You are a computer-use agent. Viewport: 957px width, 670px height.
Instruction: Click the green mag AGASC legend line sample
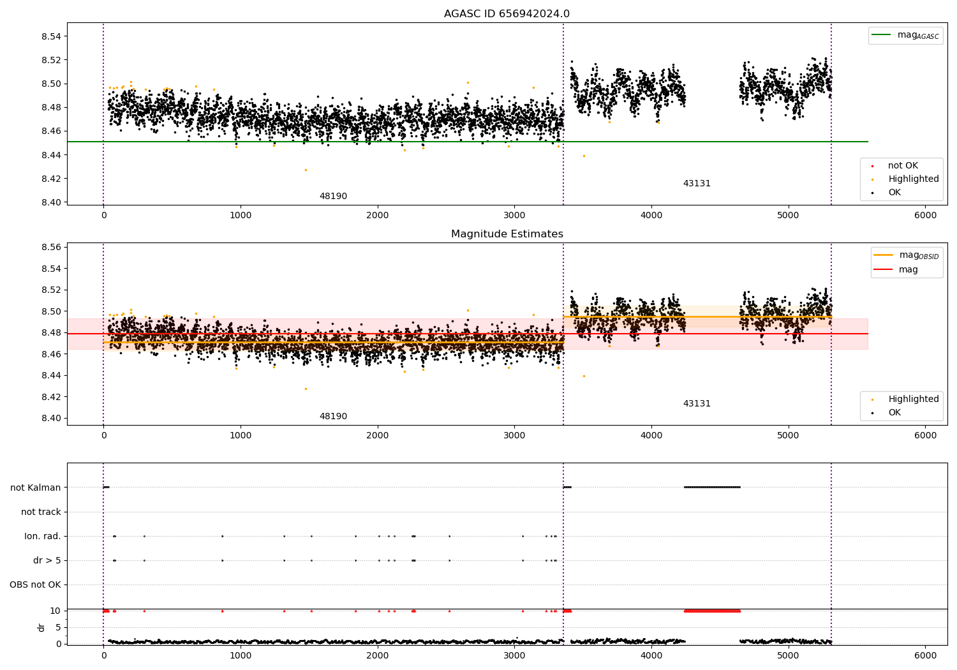click(882, 35)
